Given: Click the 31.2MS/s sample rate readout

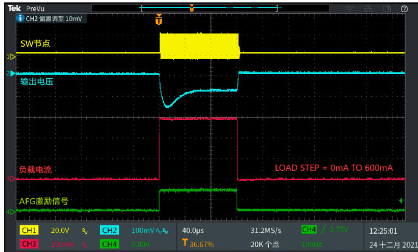Looking at the screenshot, I should pyautogui.click(x=266, y=230).
